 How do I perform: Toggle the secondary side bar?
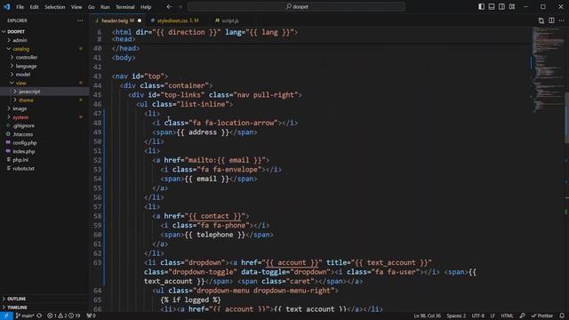pos(501,6)
